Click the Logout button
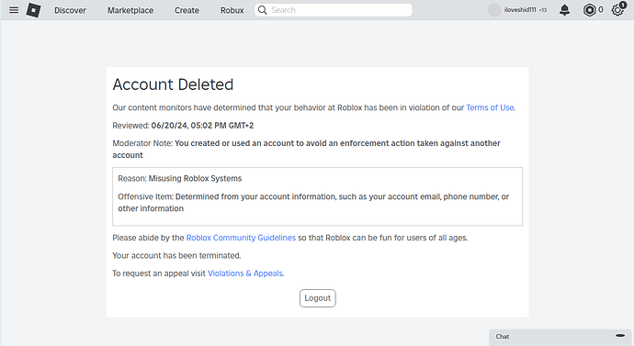This screenshot has width=634, height=346. point(318,298)
